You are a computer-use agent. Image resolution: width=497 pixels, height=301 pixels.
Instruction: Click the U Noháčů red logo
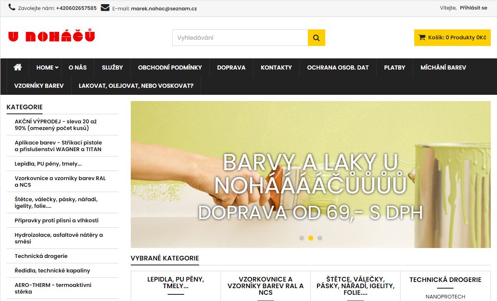(x=51, y=36)
